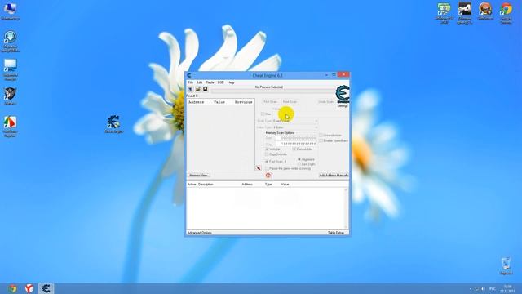Toggle Pause the game while scanning
This screenshot has width=522, height=294.
(x=267, y=169)
